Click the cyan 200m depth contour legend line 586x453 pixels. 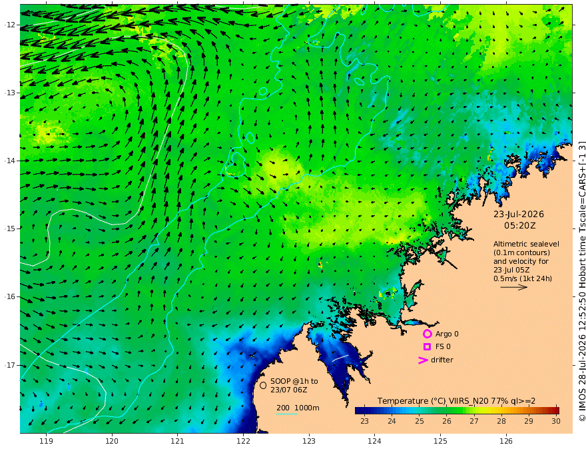point(286,414)
